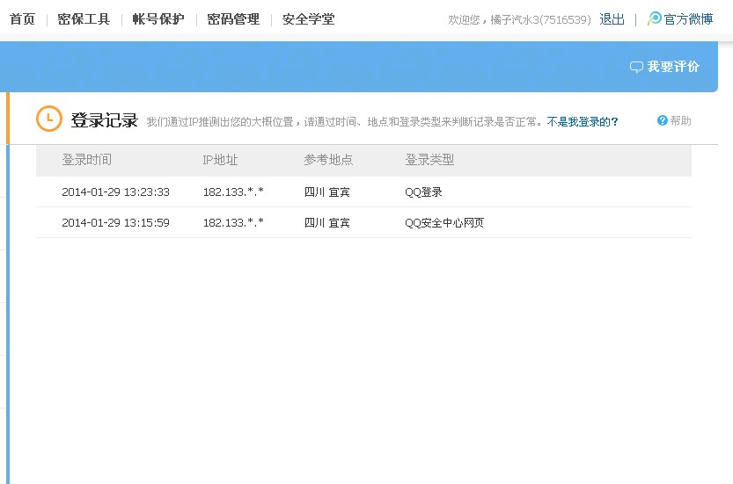Open the 帮助 help link

[x=681, y=121]
